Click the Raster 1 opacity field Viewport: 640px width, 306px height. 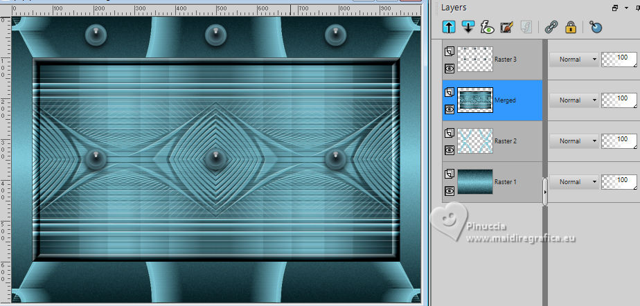pos(619,182)
